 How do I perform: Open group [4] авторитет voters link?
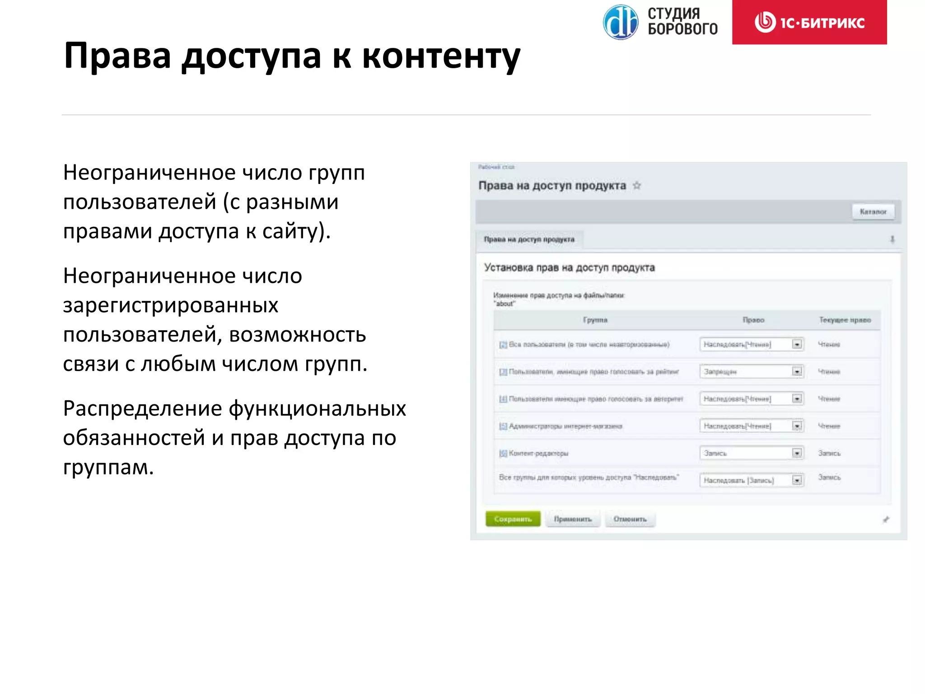coord(503,399)
